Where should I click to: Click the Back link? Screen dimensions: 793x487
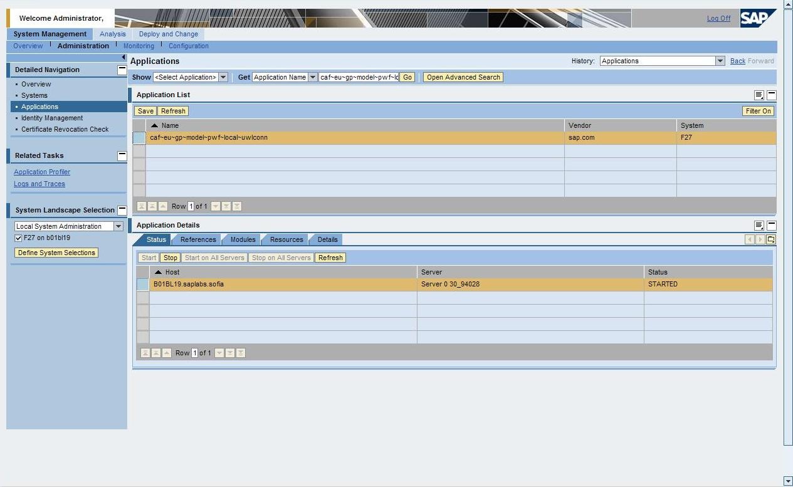(x=738, y=61)
